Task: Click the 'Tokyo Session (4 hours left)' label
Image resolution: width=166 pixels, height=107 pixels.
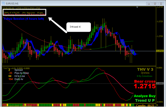Action: (x=24, y=19)
